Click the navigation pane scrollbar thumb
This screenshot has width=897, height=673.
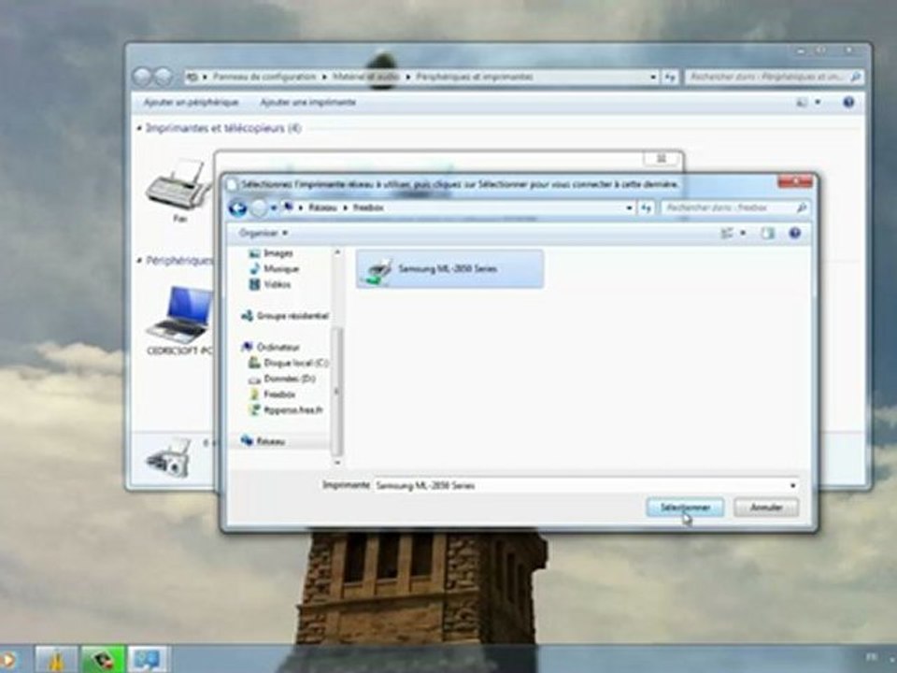(337, 391)
